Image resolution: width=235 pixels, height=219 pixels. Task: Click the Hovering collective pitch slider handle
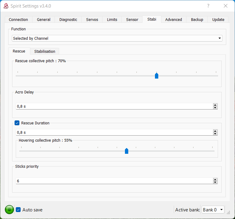[126, 151]
